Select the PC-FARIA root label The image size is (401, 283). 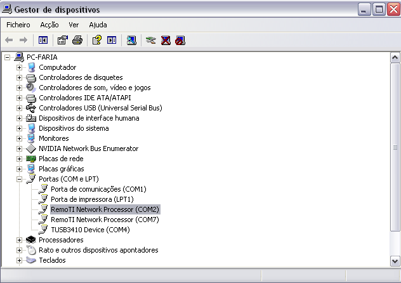pyautogui.click(x=42, y=57)
